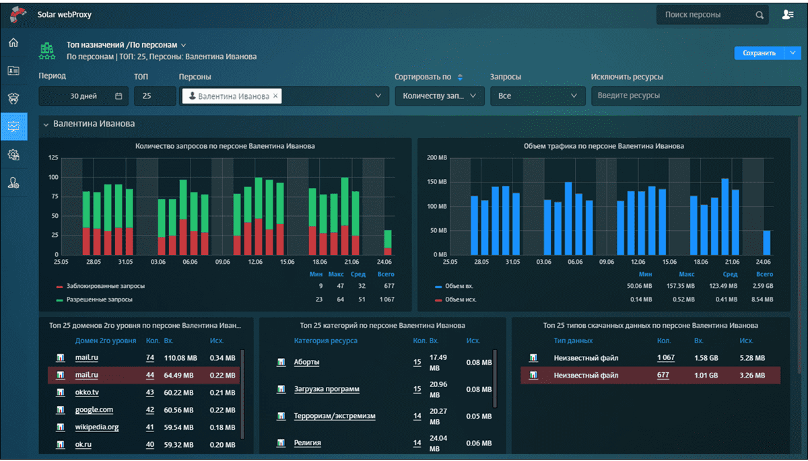
Task: Toggle the allowed requests legend series
Action: [x=100, y=299]
